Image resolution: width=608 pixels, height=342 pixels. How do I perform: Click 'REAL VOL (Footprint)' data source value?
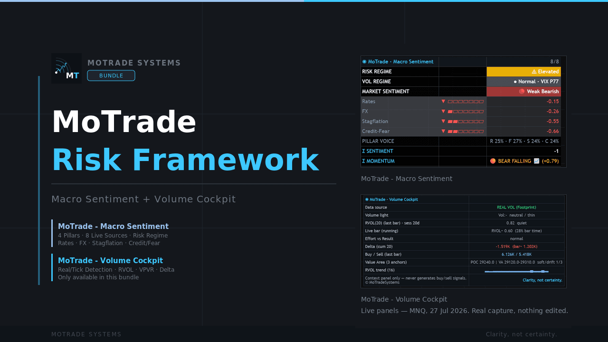tap(516, 208)
